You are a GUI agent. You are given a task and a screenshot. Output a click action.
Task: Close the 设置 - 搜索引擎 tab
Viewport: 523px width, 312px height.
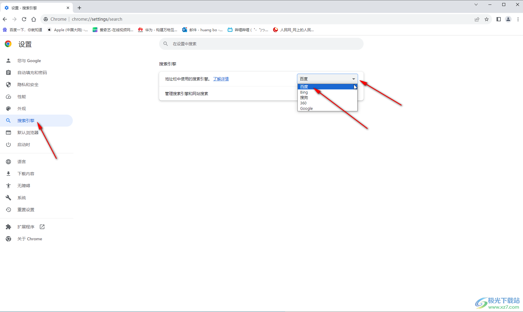[x=68, y=8]
